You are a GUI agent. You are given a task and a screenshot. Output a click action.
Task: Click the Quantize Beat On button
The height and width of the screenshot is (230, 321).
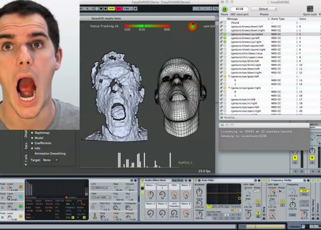click(x=209, y=215)
